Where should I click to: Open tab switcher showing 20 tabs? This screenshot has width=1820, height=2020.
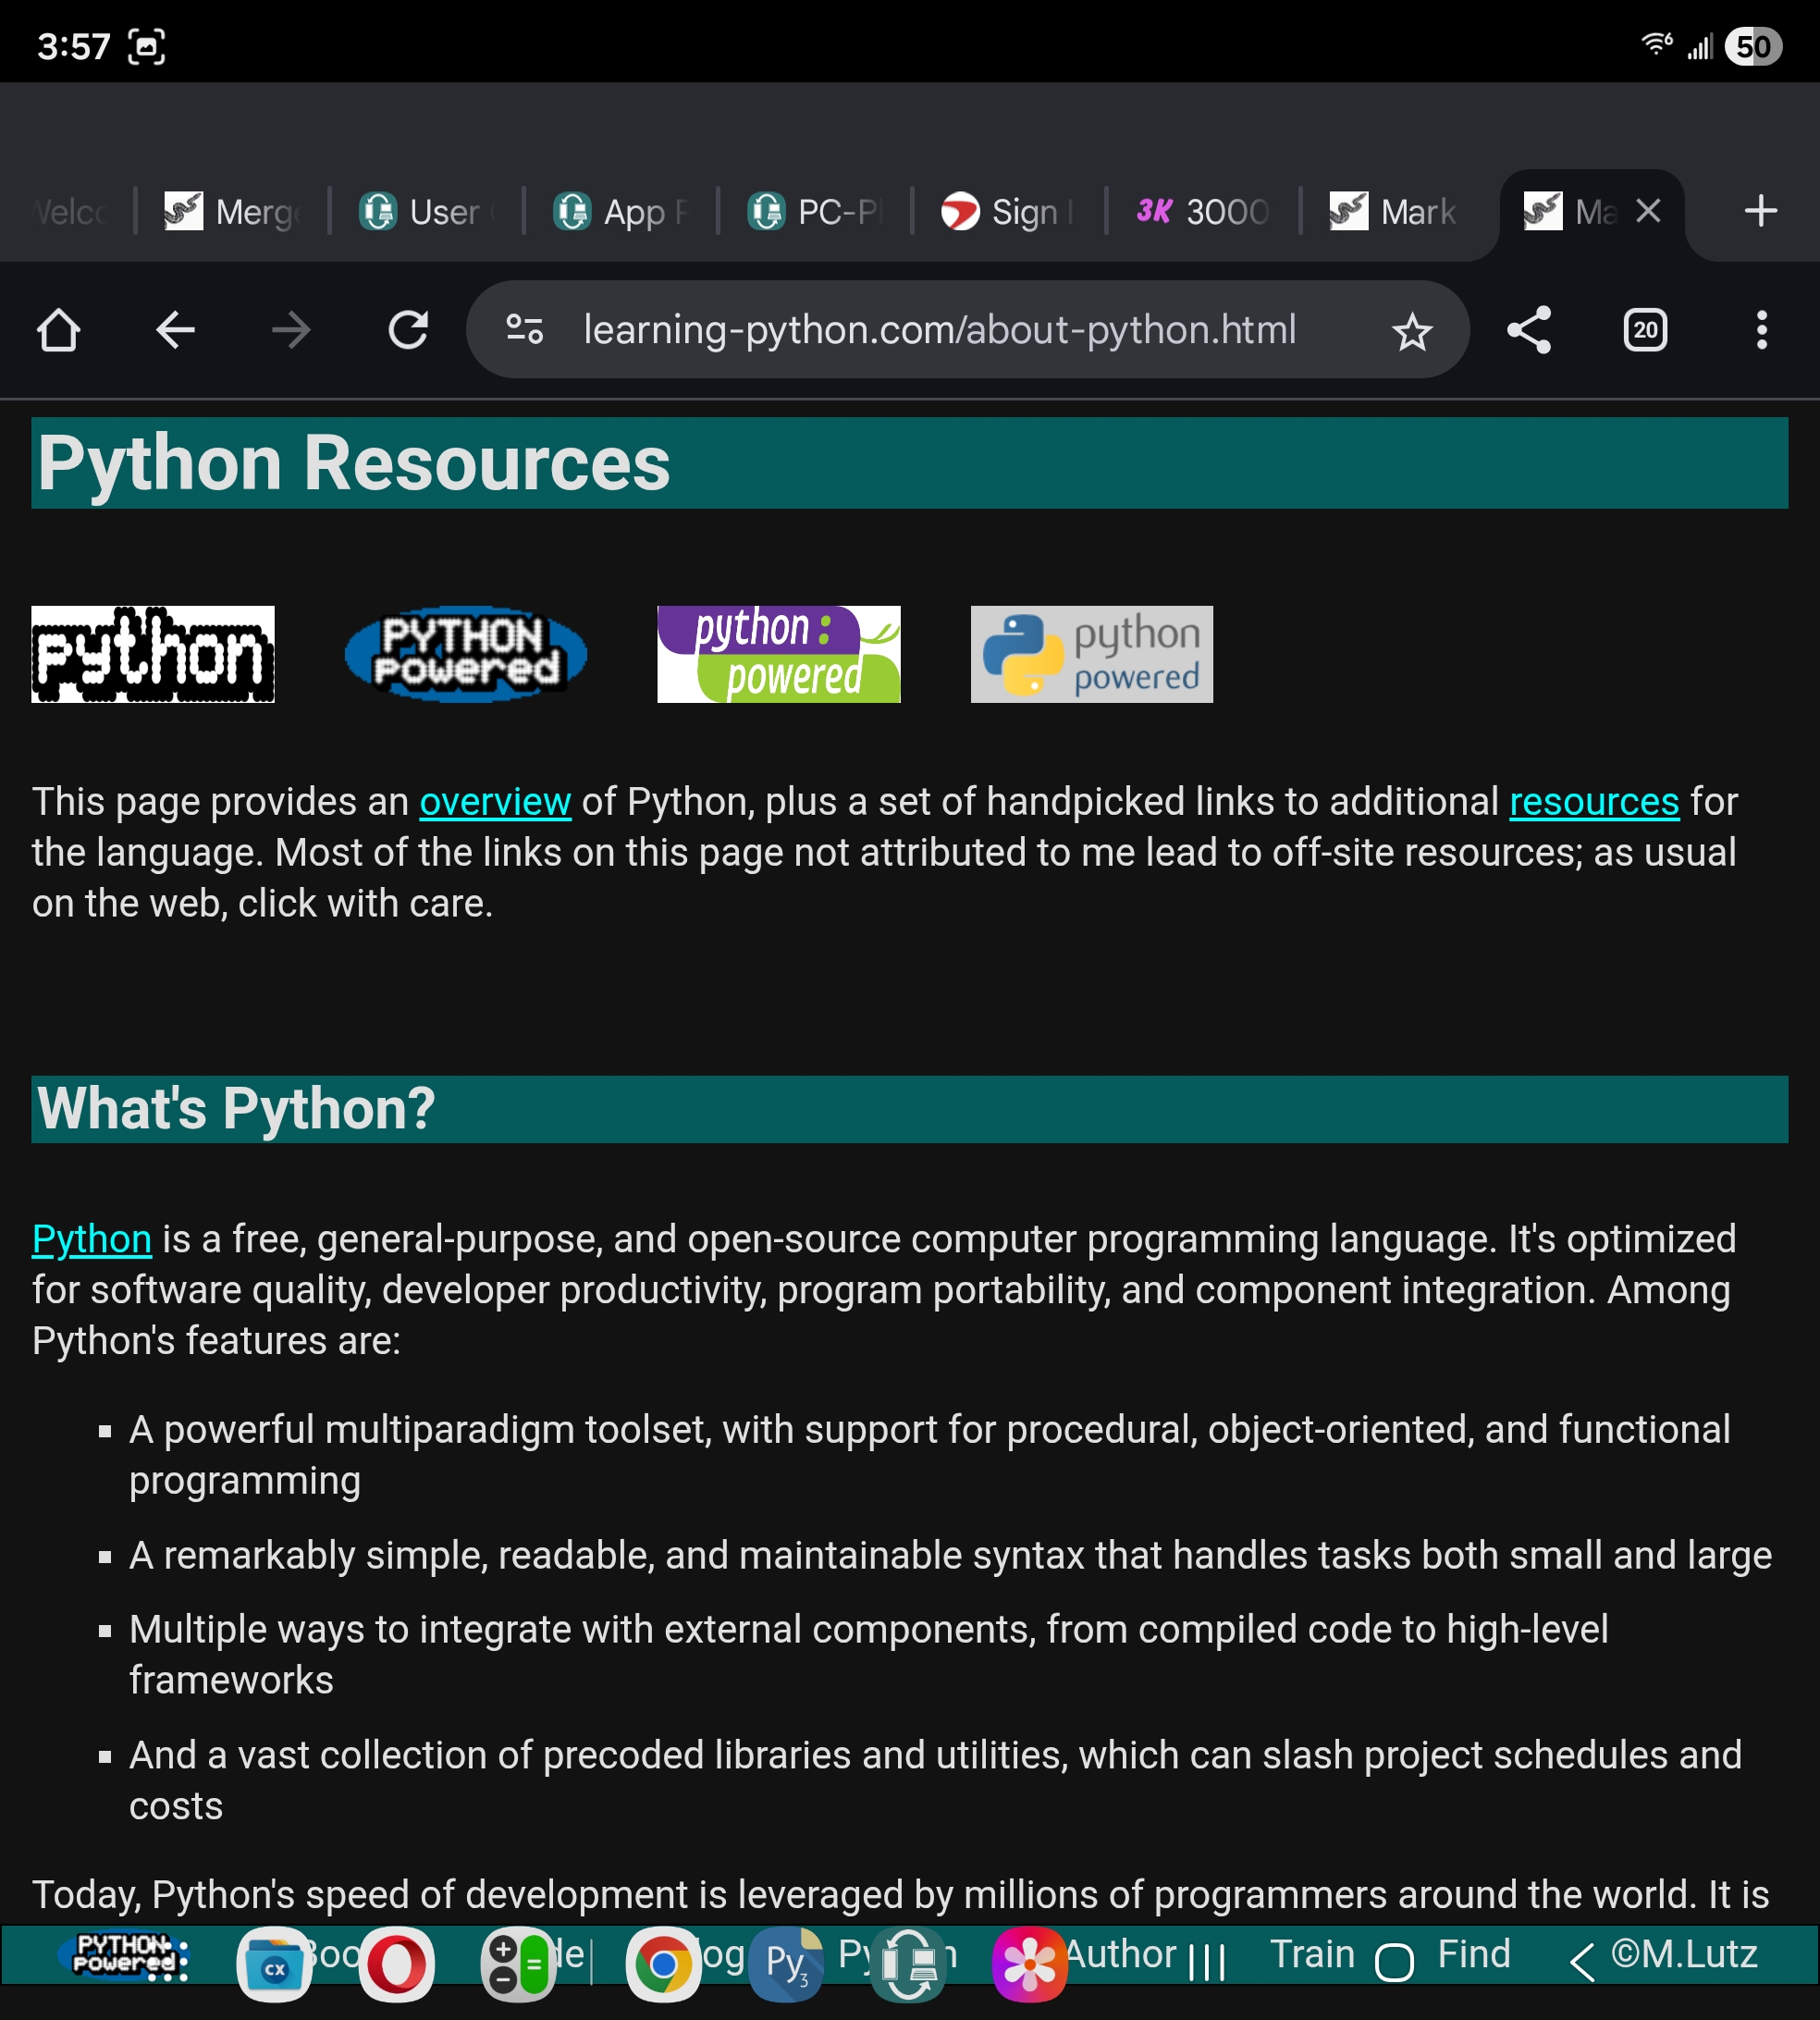[x=1645, y=330]
